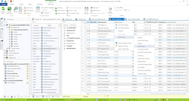Apply Natural sort order
Screen dimensions: 189x101
click(27, 13)
